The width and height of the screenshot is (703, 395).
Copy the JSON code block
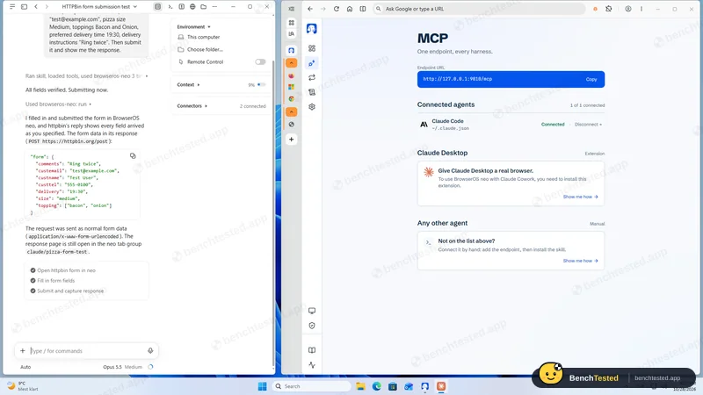click(x=133, y=156)
